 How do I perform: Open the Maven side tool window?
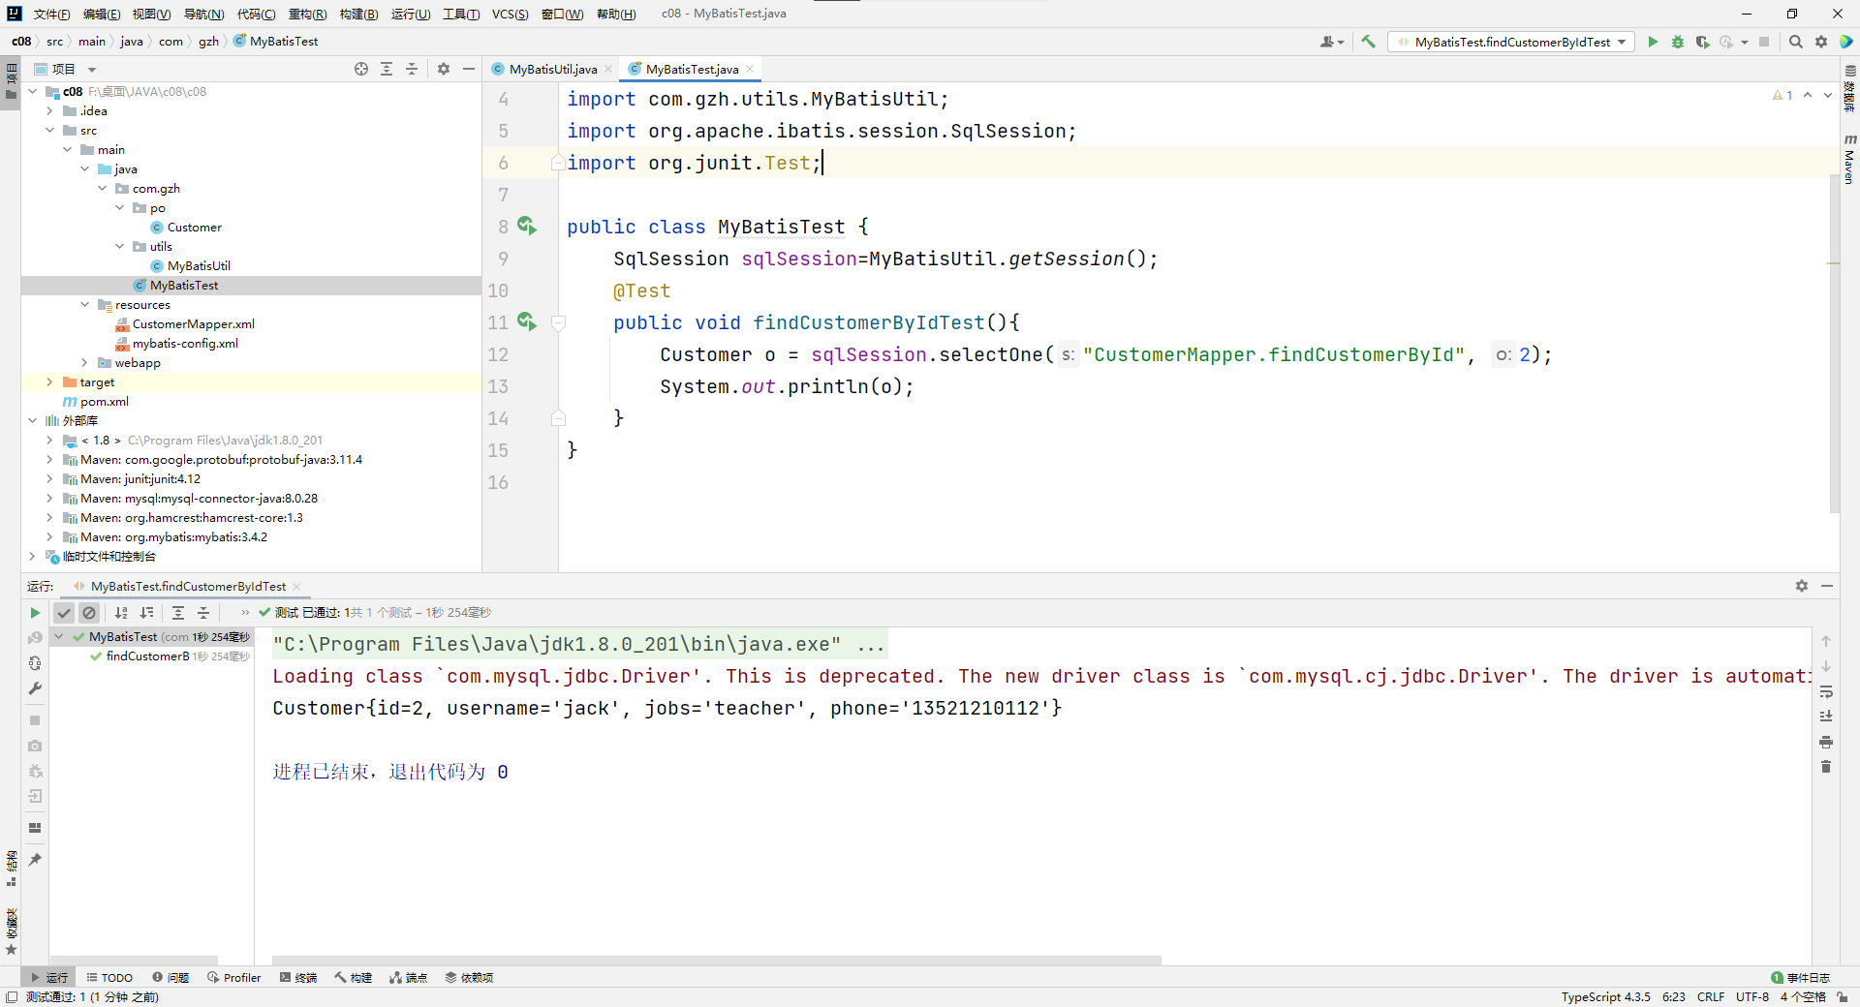[1849, 160]
